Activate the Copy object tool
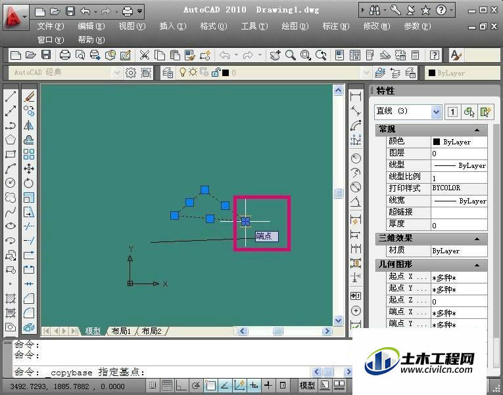This screenshot has width=503, height=395. [x=29, y=111]
